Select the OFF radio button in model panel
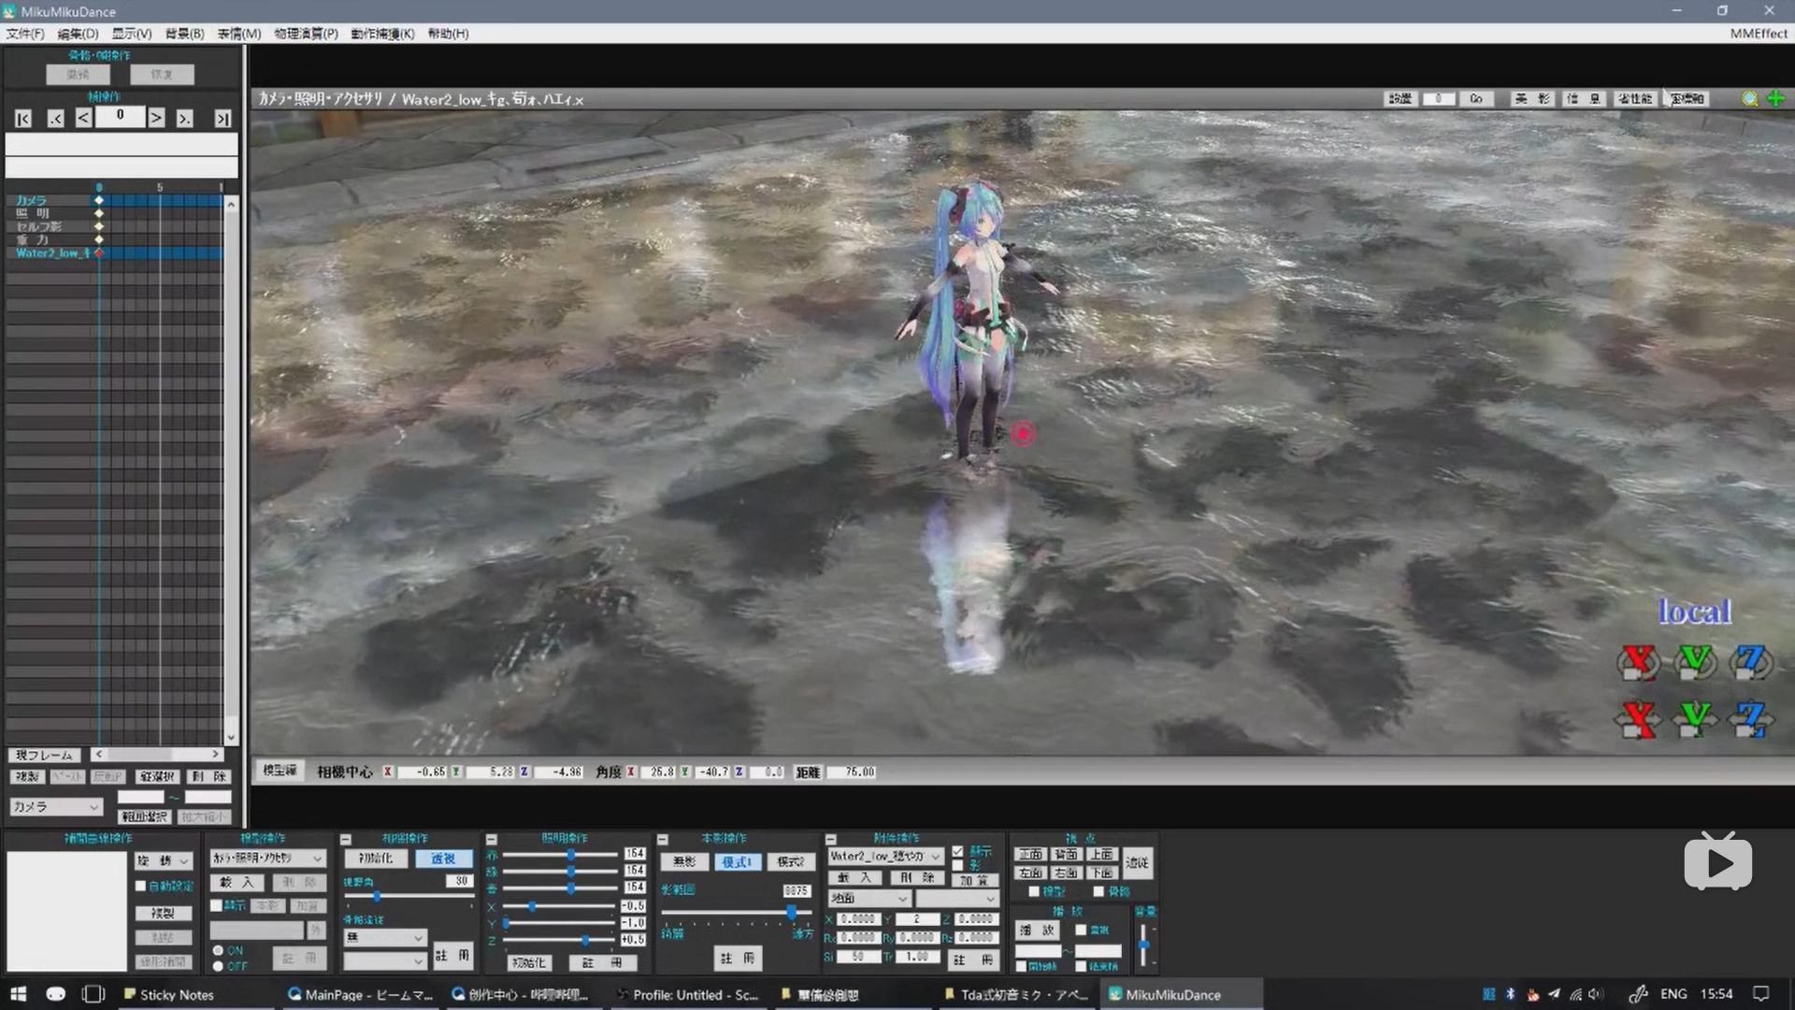The image size is (1795, 1010). (218, 966)
